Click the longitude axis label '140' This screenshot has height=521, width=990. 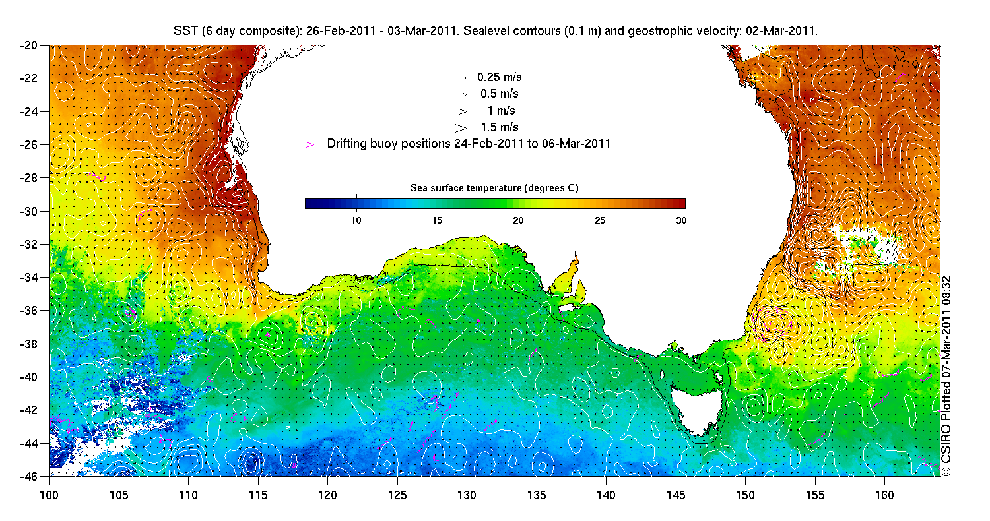pos(606,495)
